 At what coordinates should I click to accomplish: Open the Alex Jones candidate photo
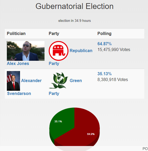coord(26,51)
